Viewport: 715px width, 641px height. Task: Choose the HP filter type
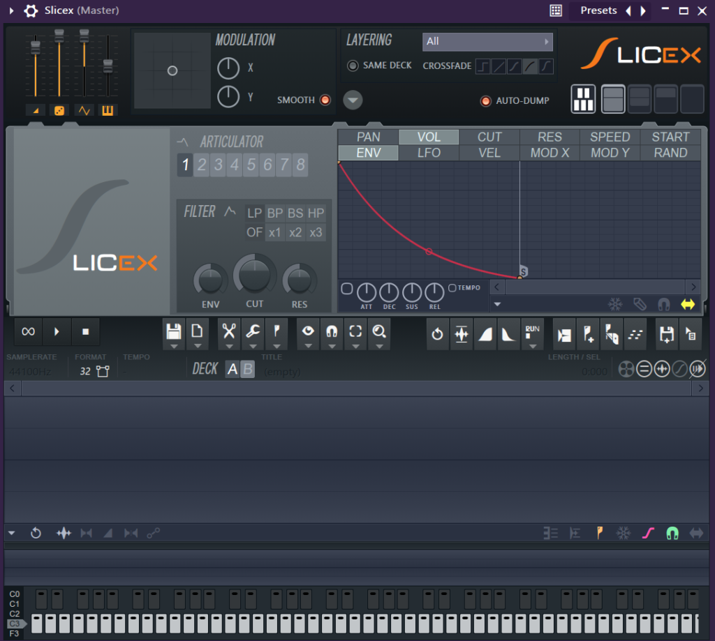[316, 213]
